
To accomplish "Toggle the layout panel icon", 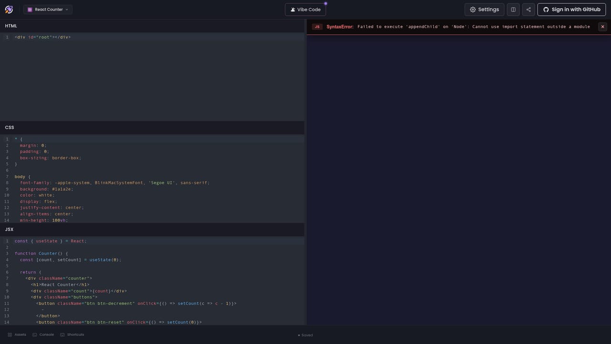I will (x=513, y=10).
